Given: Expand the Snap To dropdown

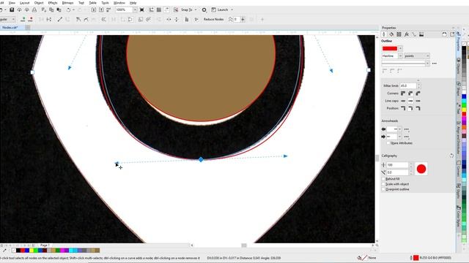Looking at the screenshot, I should (196, 9).
